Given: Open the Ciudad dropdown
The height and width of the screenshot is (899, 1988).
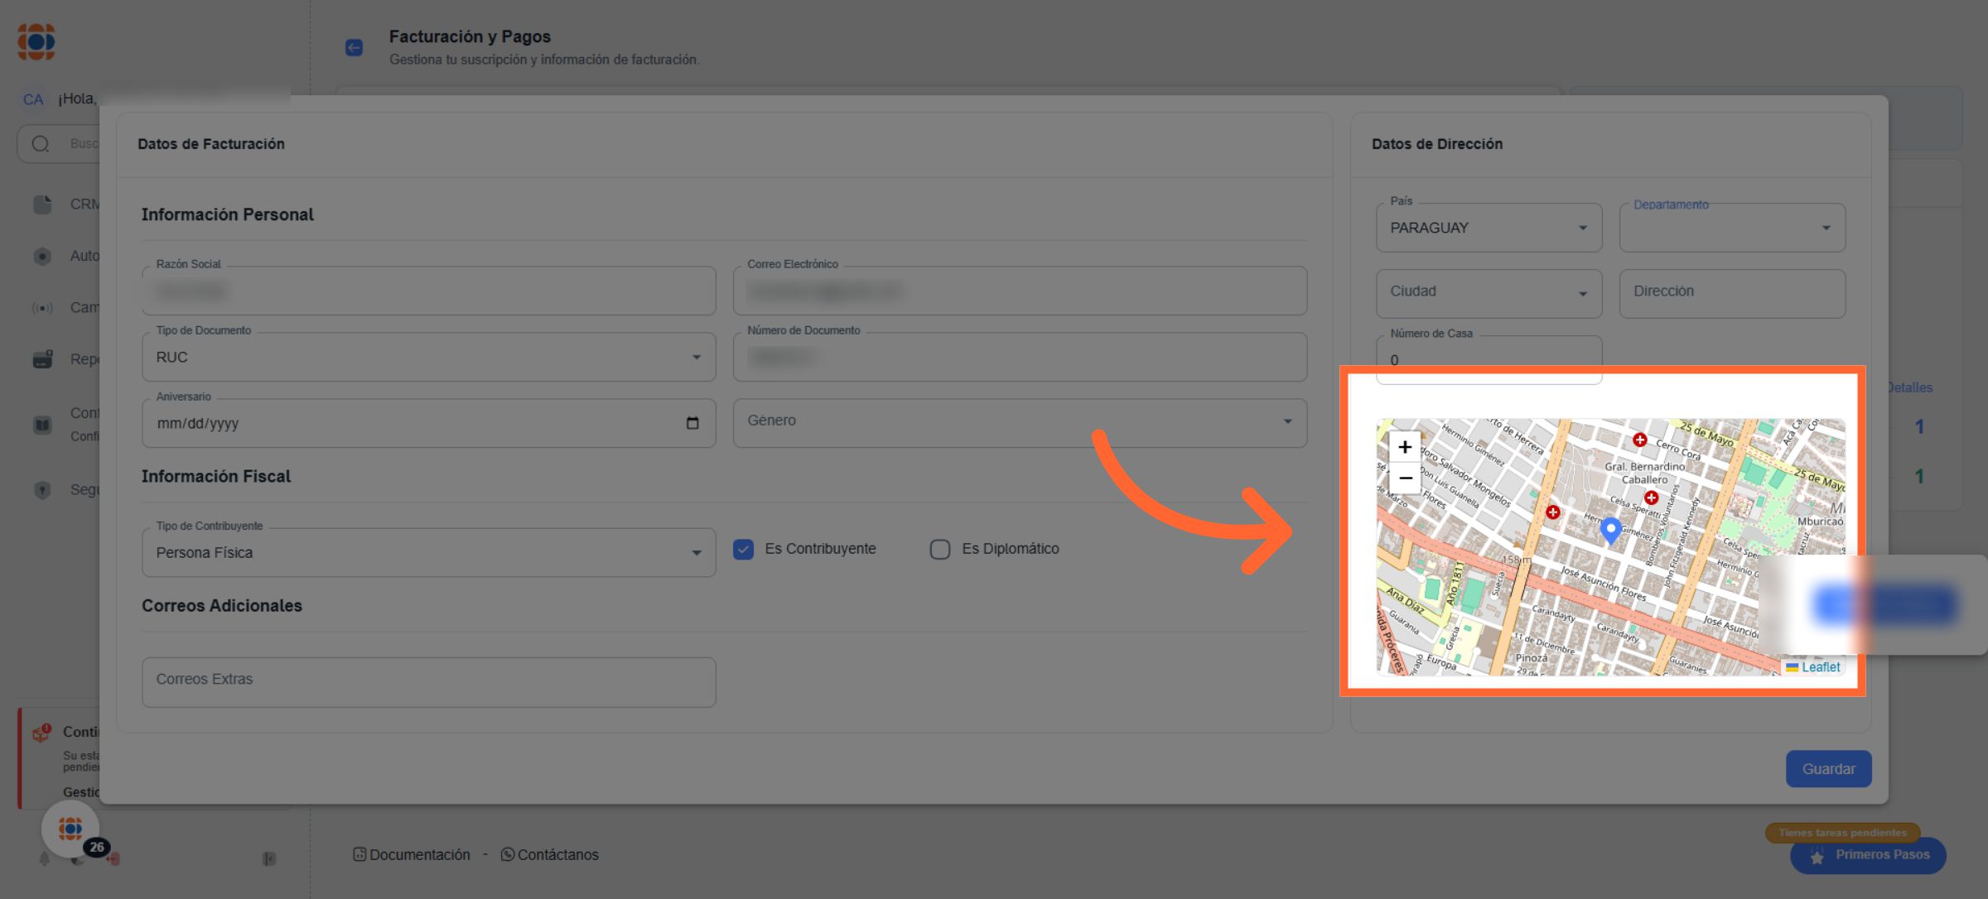Looking at the screenshot, I should 1488,292.
